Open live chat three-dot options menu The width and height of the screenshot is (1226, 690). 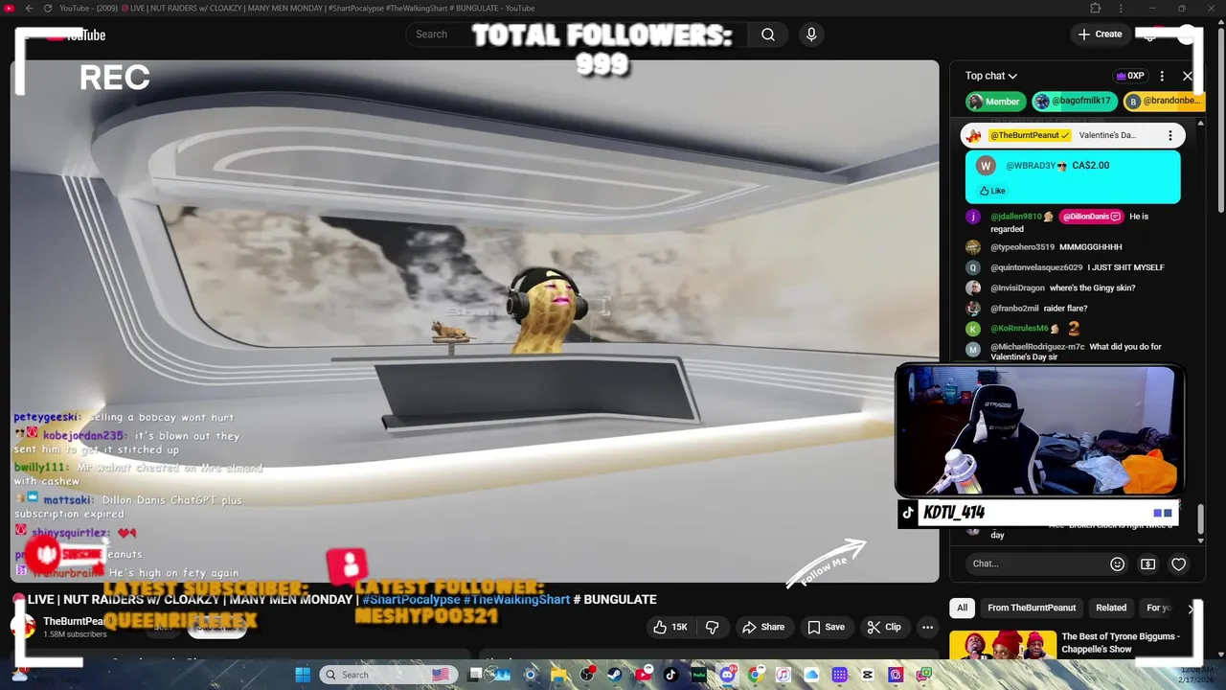pos(1162,76)
